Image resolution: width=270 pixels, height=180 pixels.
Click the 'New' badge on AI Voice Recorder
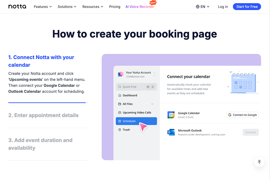153,3
